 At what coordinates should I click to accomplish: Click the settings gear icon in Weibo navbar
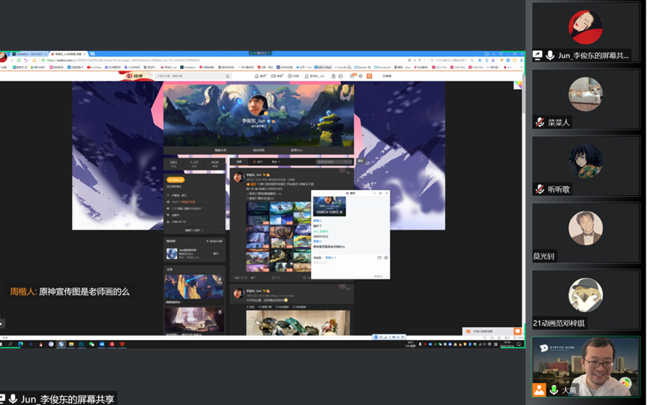(x=360, y=76)
